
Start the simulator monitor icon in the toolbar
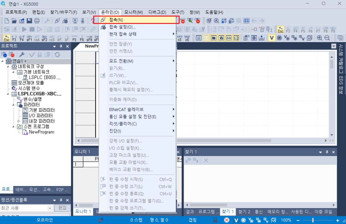[75, 21]
